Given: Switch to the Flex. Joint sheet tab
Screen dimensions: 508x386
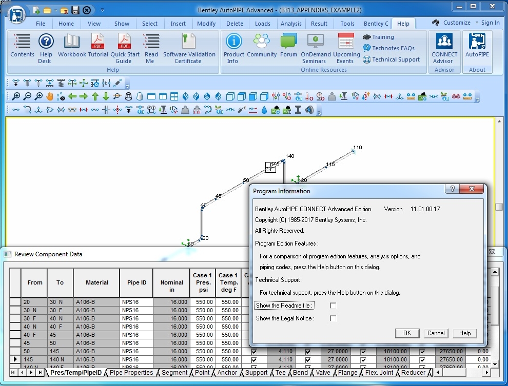Looking at the screenshot, I should 379,373.
